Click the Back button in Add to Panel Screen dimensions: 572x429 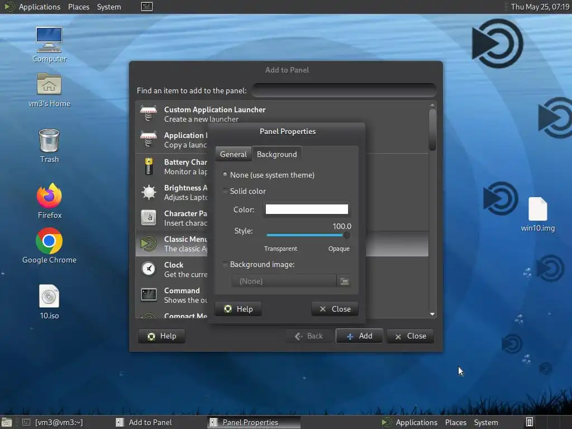(308, 336)
